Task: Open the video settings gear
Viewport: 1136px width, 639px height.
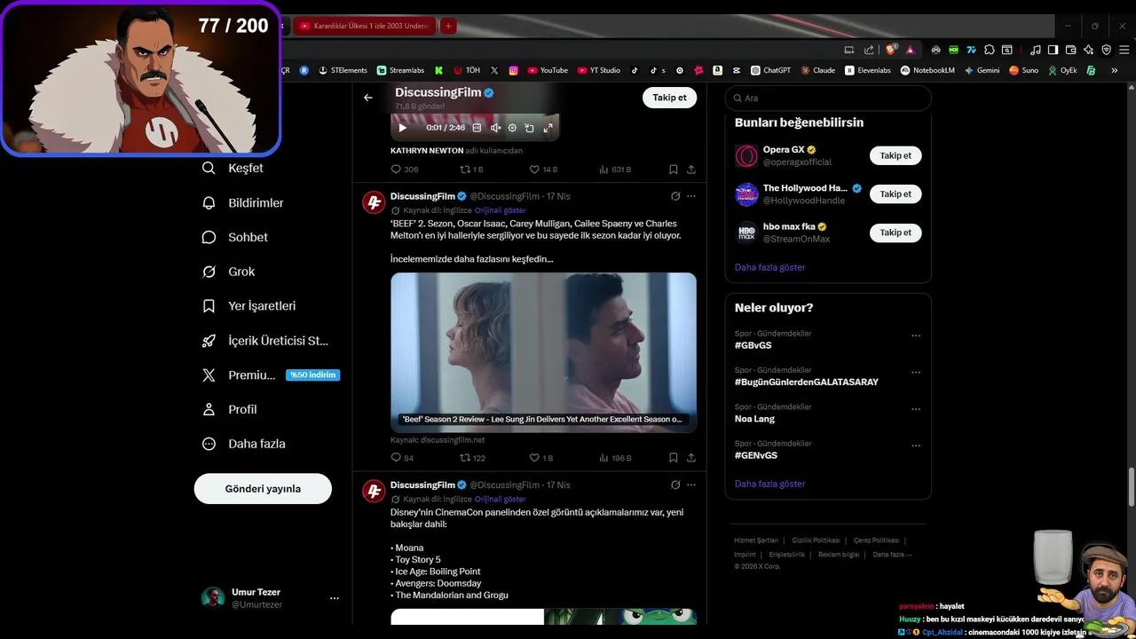Action: pyautogui.click(x=512, y=128)
